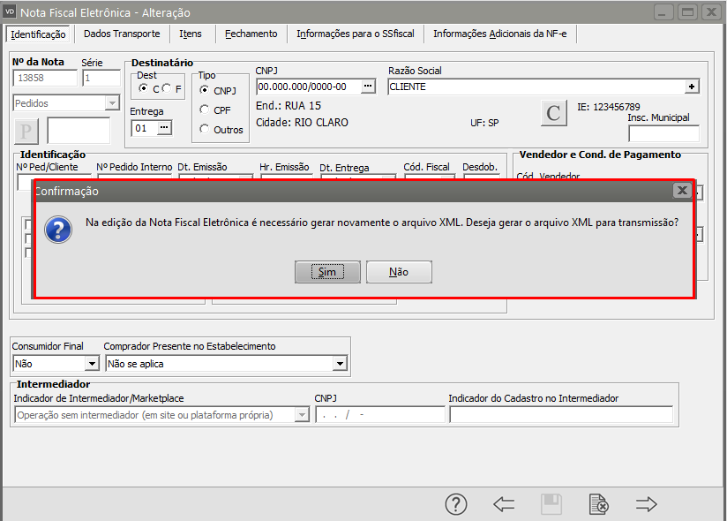Click the help question mark icon
Image resolution: width=727 pixels, height=521 pixels.
455,504
